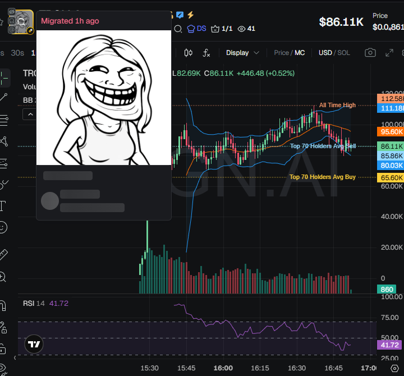This screenshot has width=404, height=376.
Task: Click the eye watchers count 41
Action: point(246,29)
